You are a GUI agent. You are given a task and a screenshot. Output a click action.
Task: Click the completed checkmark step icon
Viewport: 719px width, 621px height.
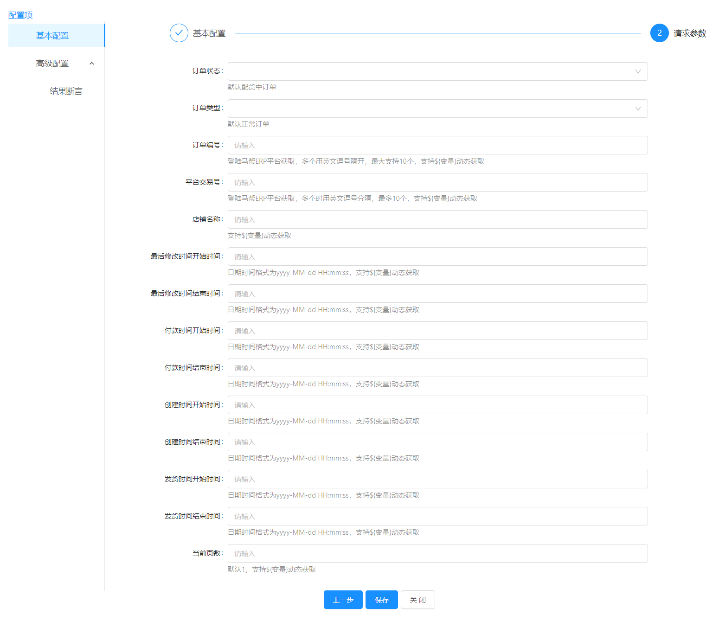179,33
